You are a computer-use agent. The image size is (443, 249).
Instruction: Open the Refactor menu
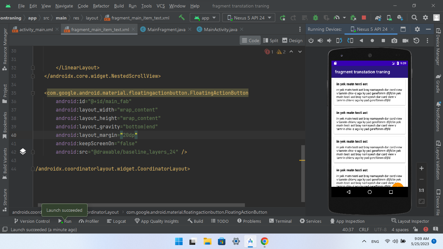[101, 6]
